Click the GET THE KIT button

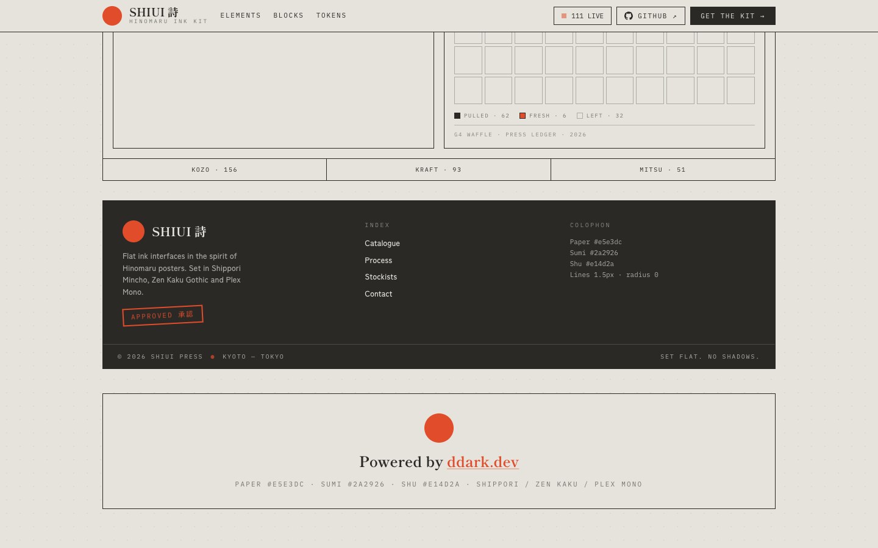(733, 16)
